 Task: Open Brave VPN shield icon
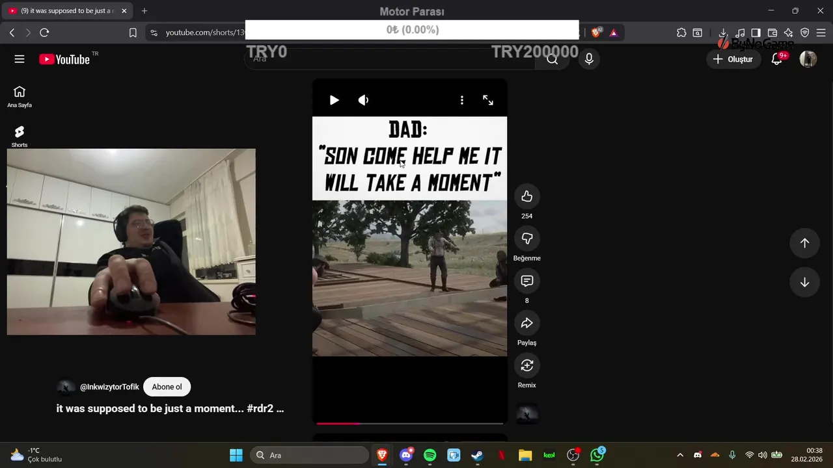click(805, 32)
